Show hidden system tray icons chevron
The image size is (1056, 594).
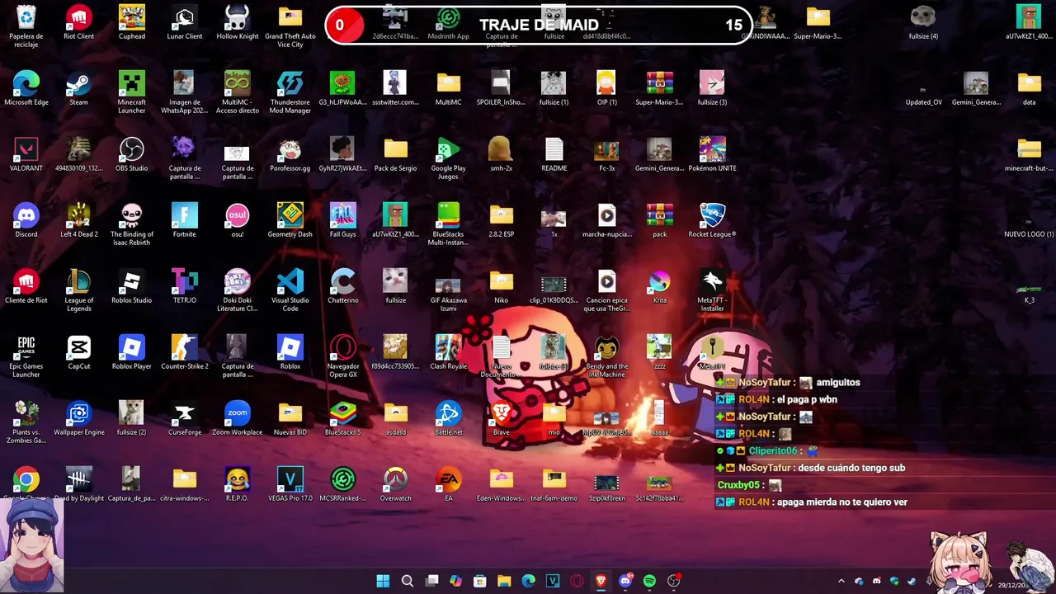tap(841, 581)
